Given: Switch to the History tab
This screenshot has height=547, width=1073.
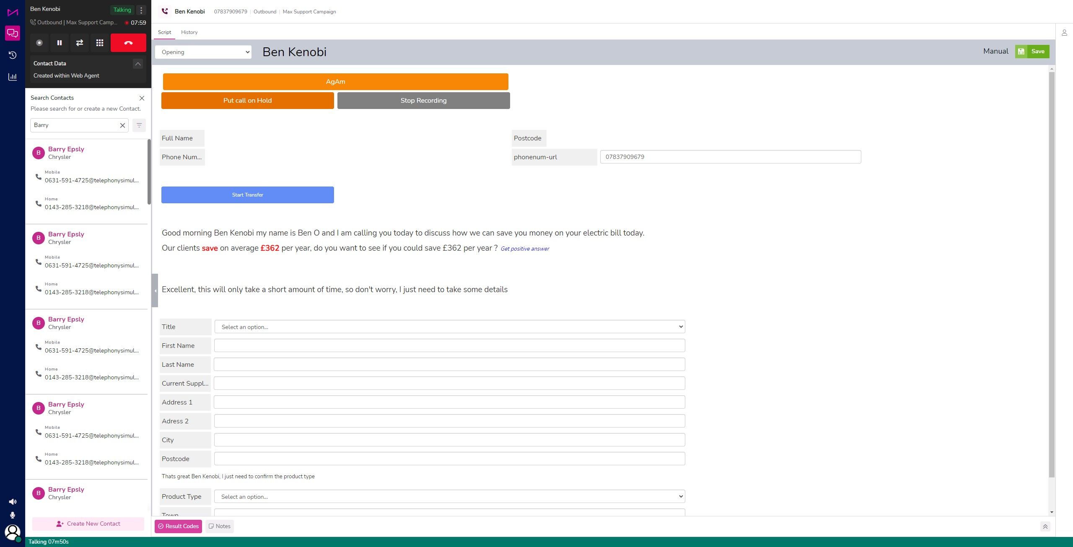Looking at the screenshot, I should click(x=189, y=32).
